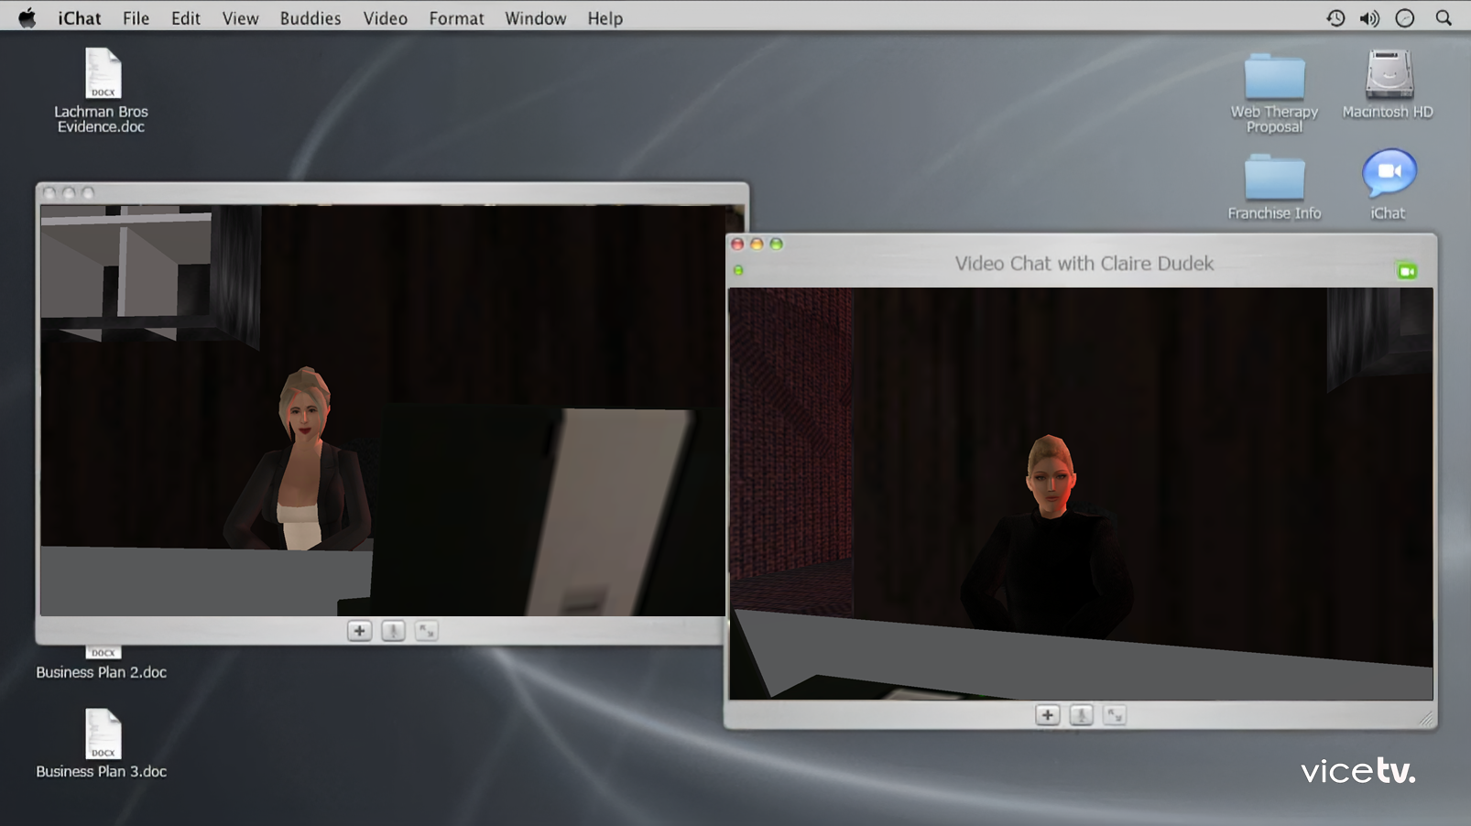Screen dimensions: 1471x826
Task: Select Business Plan 3.doc file icon
Action: 103,734
